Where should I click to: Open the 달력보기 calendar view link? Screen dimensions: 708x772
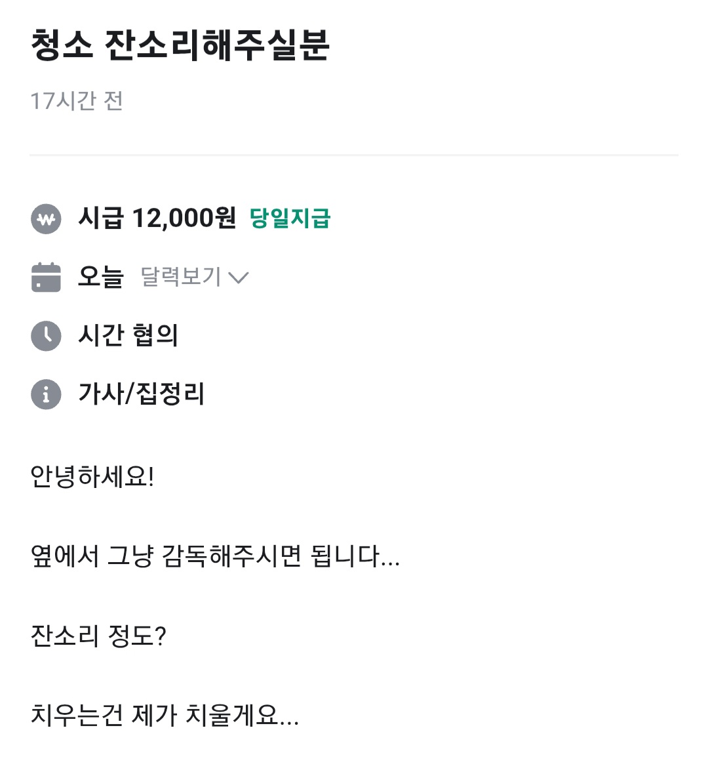[x=181, y=277]
